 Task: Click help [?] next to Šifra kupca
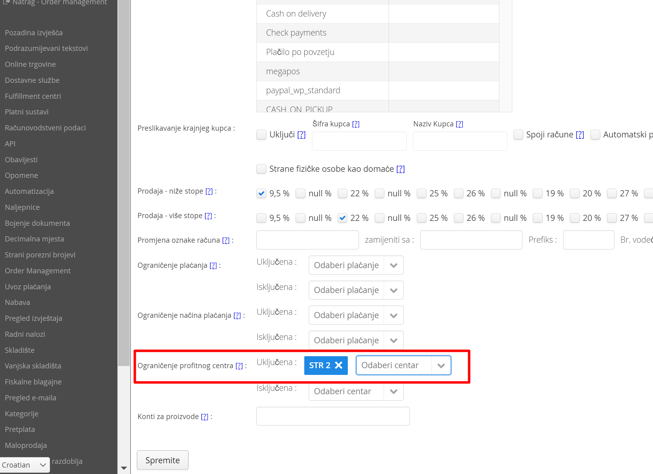pos(356,124)
